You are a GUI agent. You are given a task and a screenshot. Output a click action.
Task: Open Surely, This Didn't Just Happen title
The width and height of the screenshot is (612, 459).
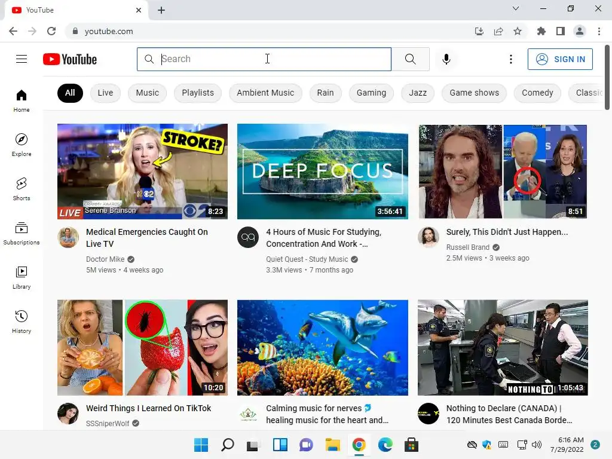[507, 232]
